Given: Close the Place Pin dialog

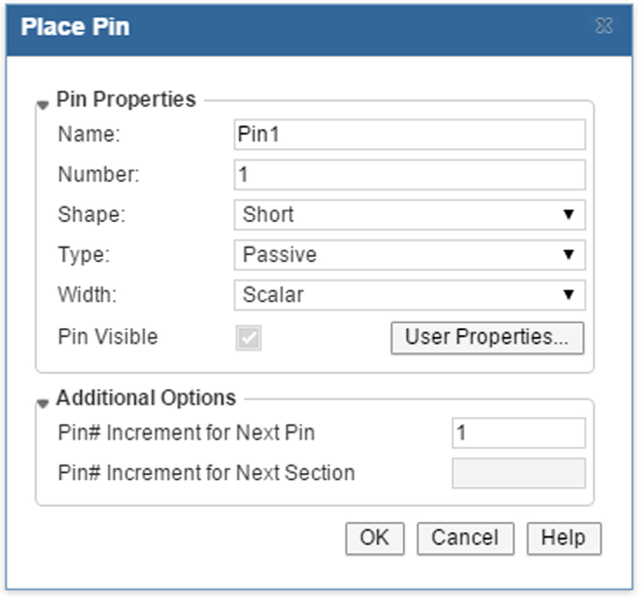Looking at the screenshot, I should tap(604, 26).
